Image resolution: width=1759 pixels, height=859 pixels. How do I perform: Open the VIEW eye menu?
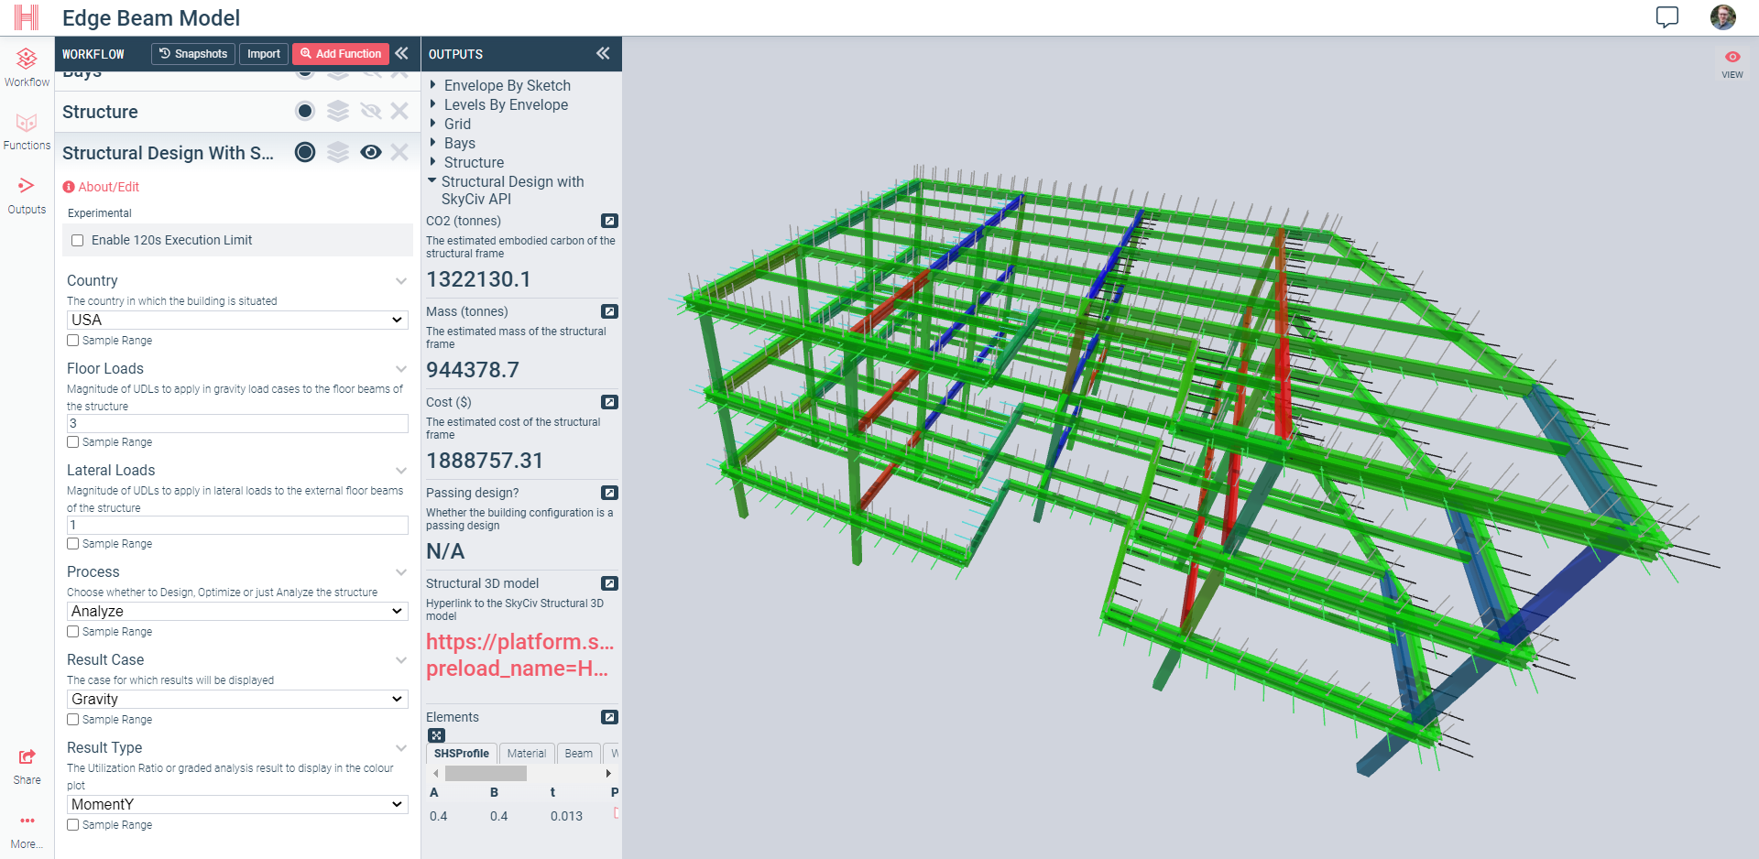pyautogui.click(x=1732, y=63)
